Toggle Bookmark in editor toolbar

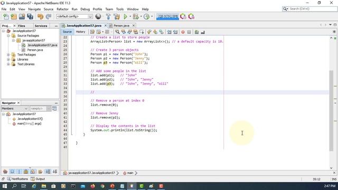click(x=162, y=32)
